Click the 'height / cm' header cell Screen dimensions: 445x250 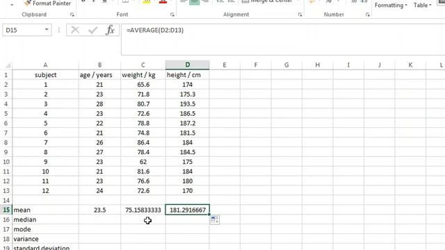pos(188,75)
